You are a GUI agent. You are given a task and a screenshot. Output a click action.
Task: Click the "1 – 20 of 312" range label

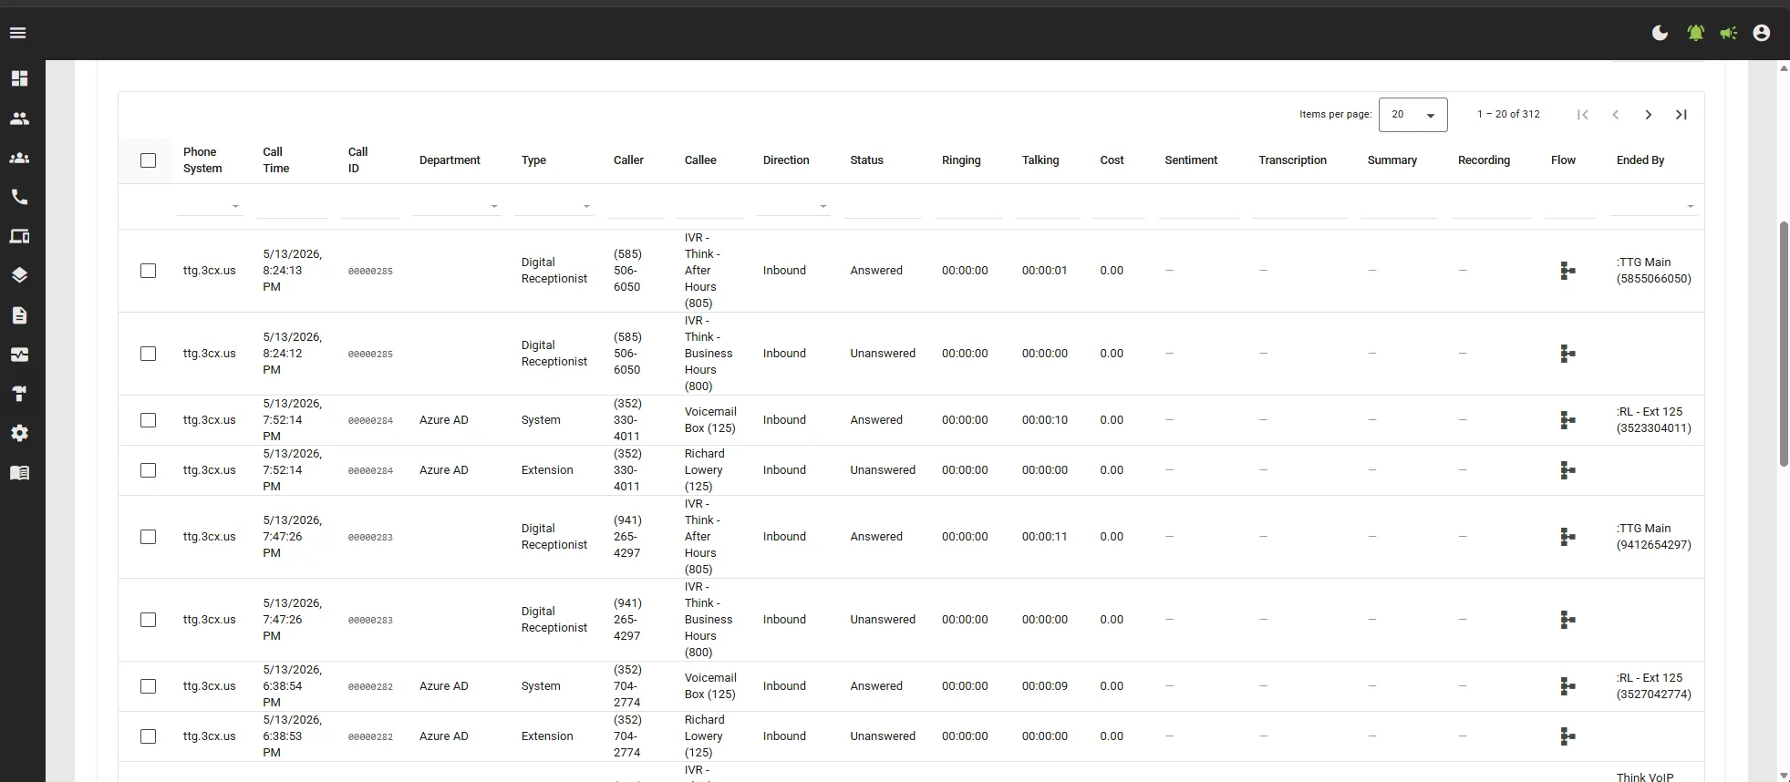1508,115
